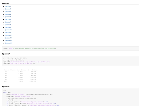Screen dimensions: 141x106
Task: Follow the Ejercicio 8 link
Action: coord(8,25)
